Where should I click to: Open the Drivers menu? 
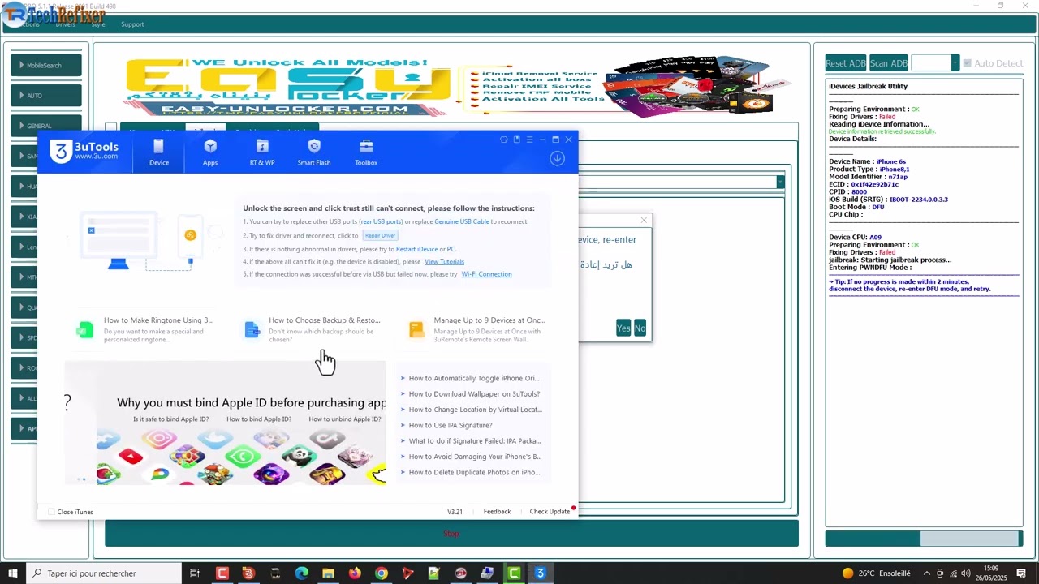click(x=66, y=24)
